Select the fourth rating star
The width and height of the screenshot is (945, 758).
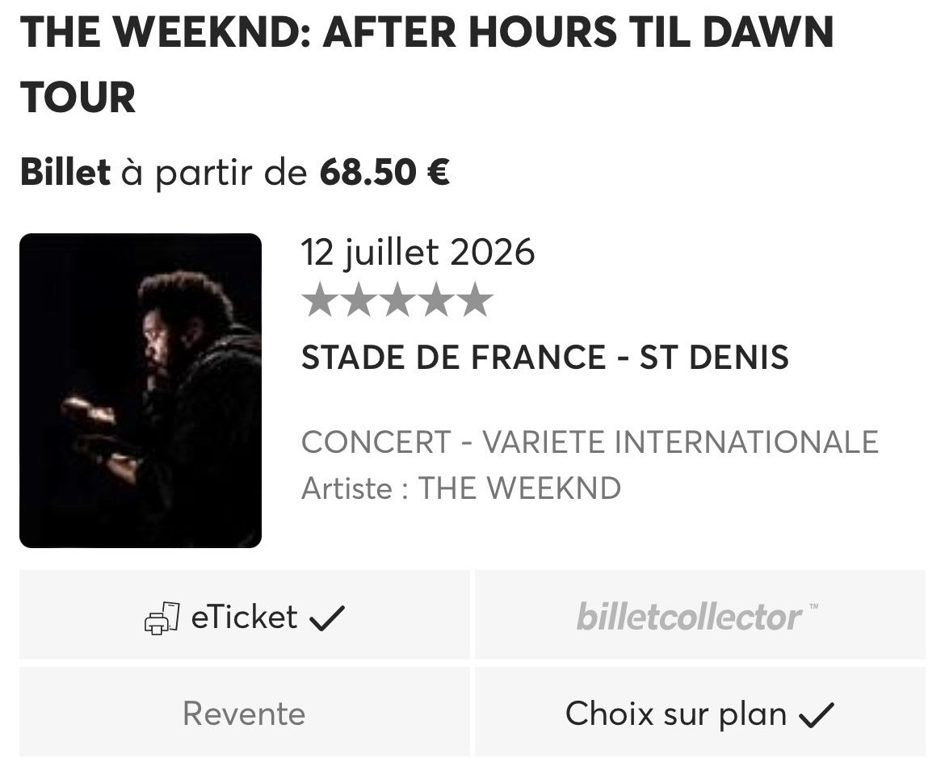[x=436, y=300]
